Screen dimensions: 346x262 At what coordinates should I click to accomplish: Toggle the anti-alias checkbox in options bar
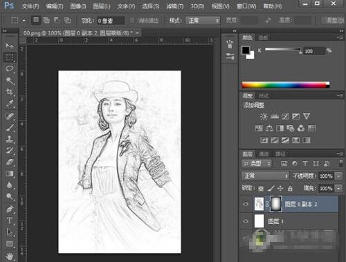132,20
